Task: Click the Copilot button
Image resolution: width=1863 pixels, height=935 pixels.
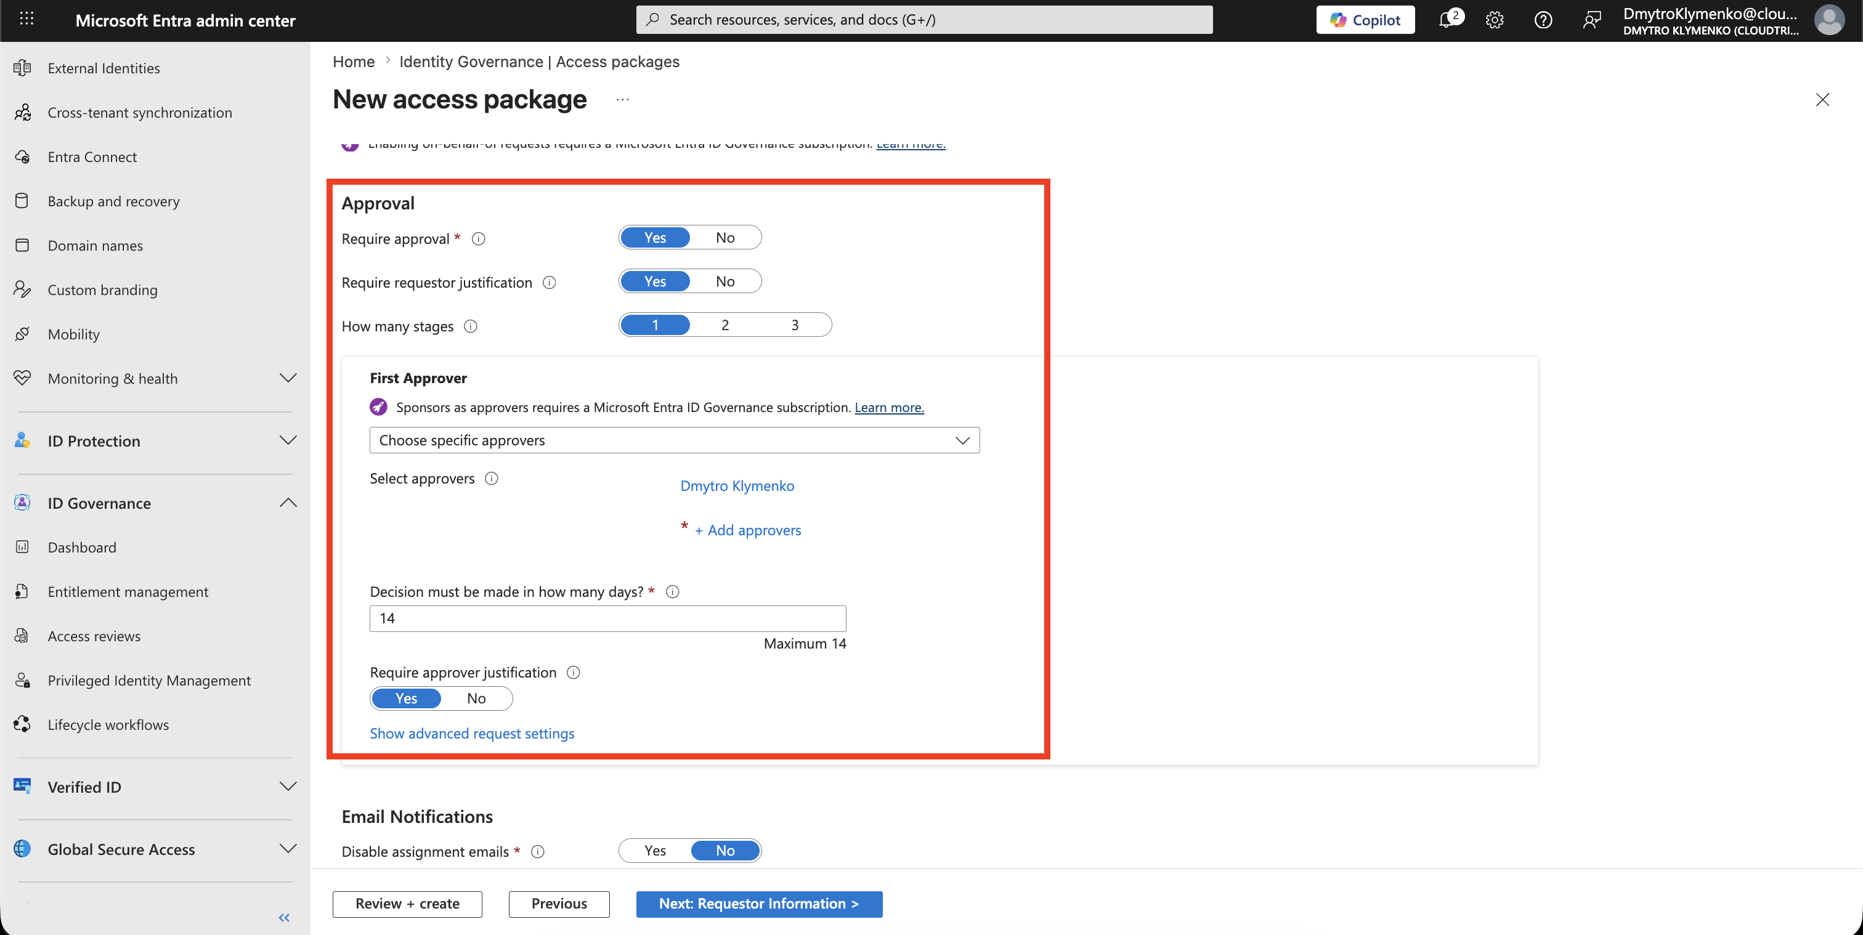Action: pyautogui.click(x=1365, y=20)
